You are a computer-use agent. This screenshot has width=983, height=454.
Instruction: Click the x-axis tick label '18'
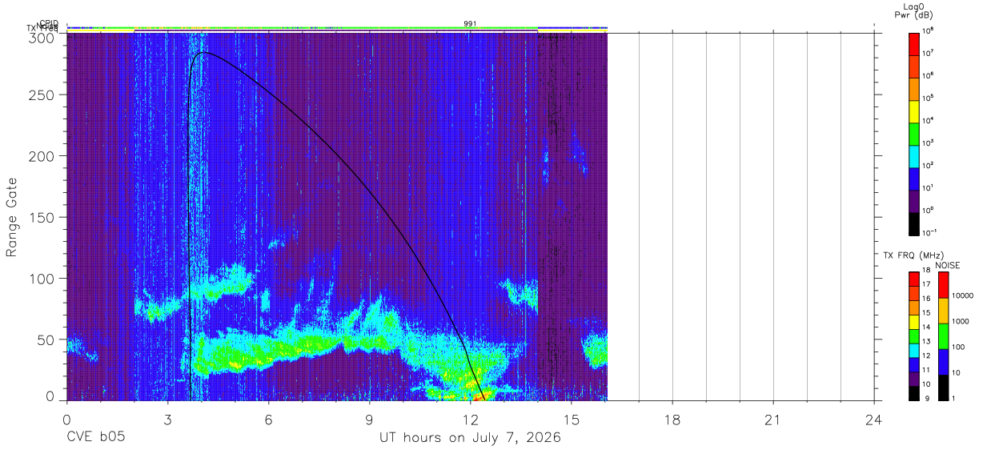[x=672, y=420]
